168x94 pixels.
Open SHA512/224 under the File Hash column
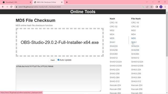(x=137, y=62)
